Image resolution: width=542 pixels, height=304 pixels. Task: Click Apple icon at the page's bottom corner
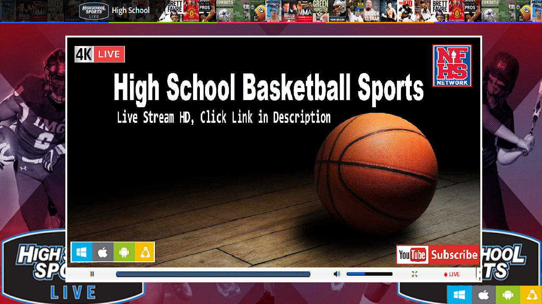click(484, 295)
